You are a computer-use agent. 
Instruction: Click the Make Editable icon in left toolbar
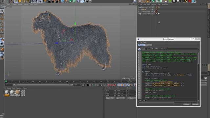tap(2, 6)
